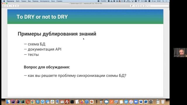
Task: Open CLion from the dock
Action: pos(23,102)
